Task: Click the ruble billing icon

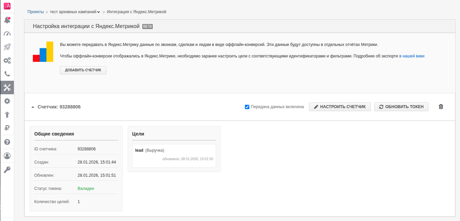Action: [7, 128]
